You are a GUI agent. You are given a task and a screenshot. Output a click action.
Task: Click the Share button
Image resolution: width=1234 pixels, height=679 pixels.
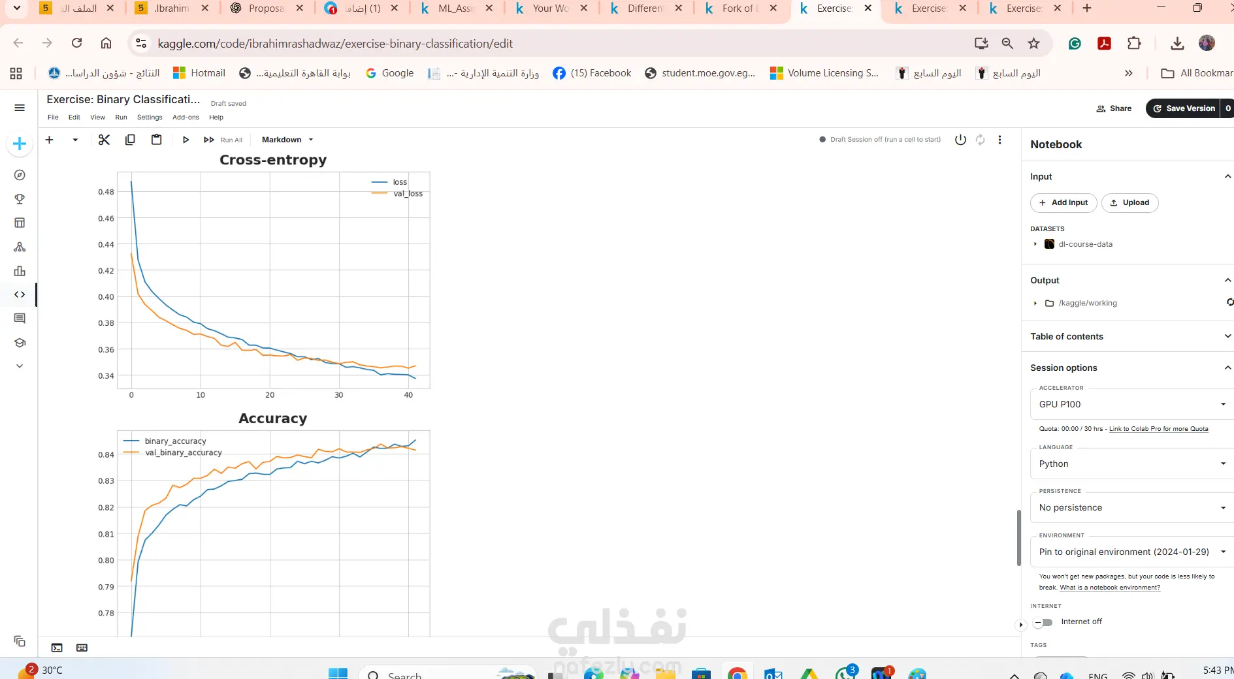pos(1114,108)
